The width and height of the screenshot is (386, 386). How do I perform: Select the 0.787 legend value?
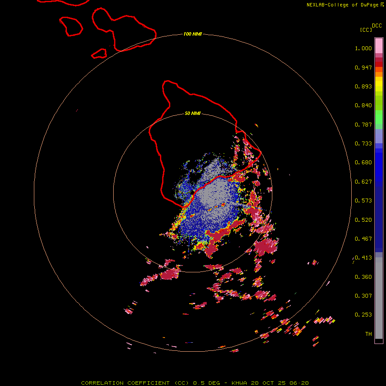point(363,124)
